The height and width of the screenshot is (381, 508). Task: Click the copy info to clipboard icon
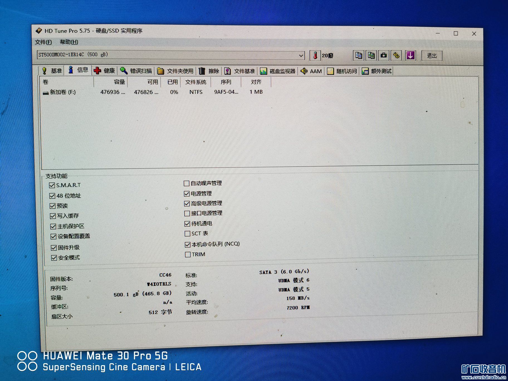[x=358, y=55]
